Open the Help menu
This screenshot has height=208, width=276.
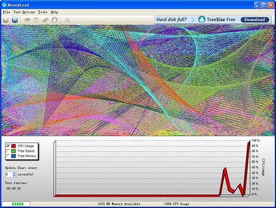click(x=54, y=12)
